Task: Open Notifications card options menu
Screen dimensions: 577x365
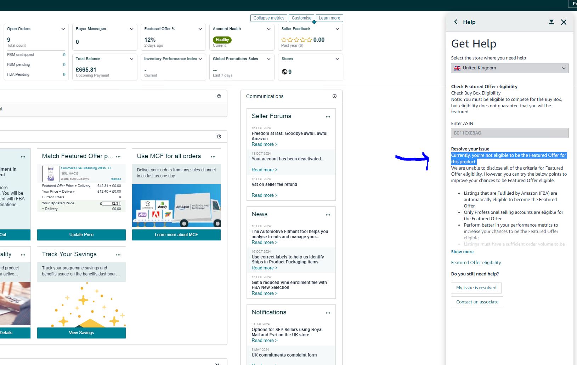Action: pyautogui.click(x=328, y=313)
